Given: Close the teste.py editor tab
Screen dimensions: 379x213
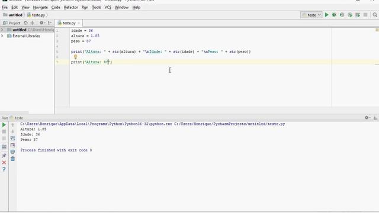Looking at the screenshot, I should click(x=79, y=23).
